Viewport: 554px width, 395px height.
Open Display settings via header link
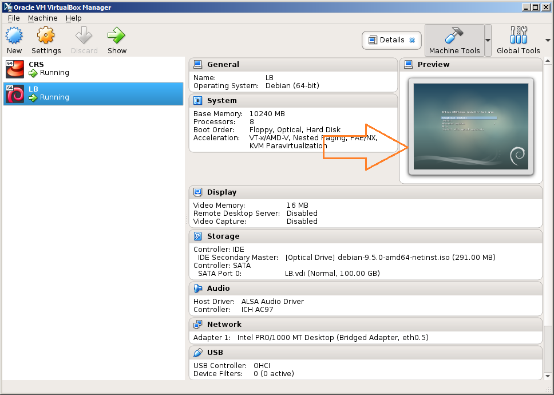coord(221,192)
